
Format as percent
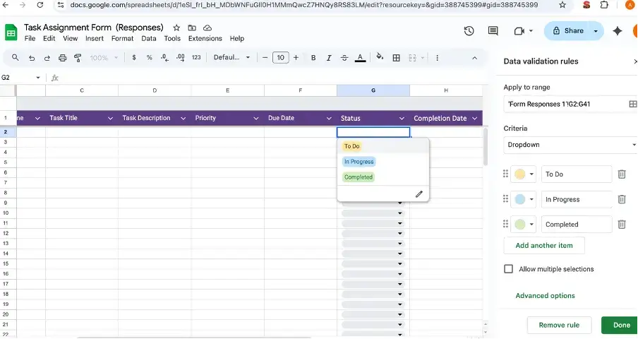(x=150, y=58)
